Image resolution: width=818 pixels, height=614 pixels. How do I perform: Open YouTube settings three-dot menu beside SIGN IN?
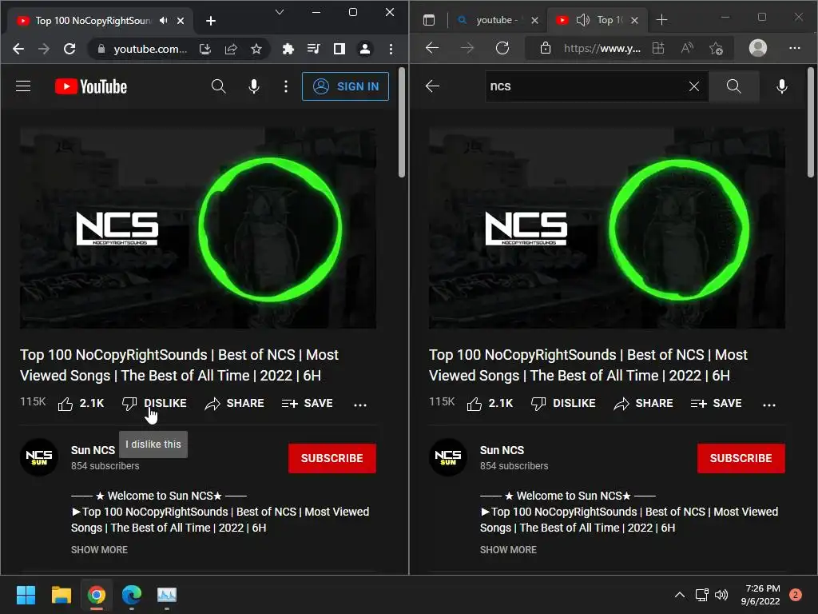click(285, 86)
